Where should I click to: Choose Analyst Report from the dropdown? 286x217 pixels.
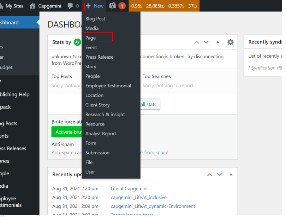101,134
